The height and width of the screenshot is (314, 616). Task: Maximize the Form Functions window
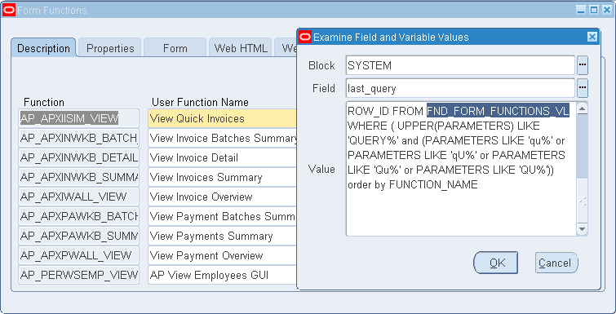(594, 10)
